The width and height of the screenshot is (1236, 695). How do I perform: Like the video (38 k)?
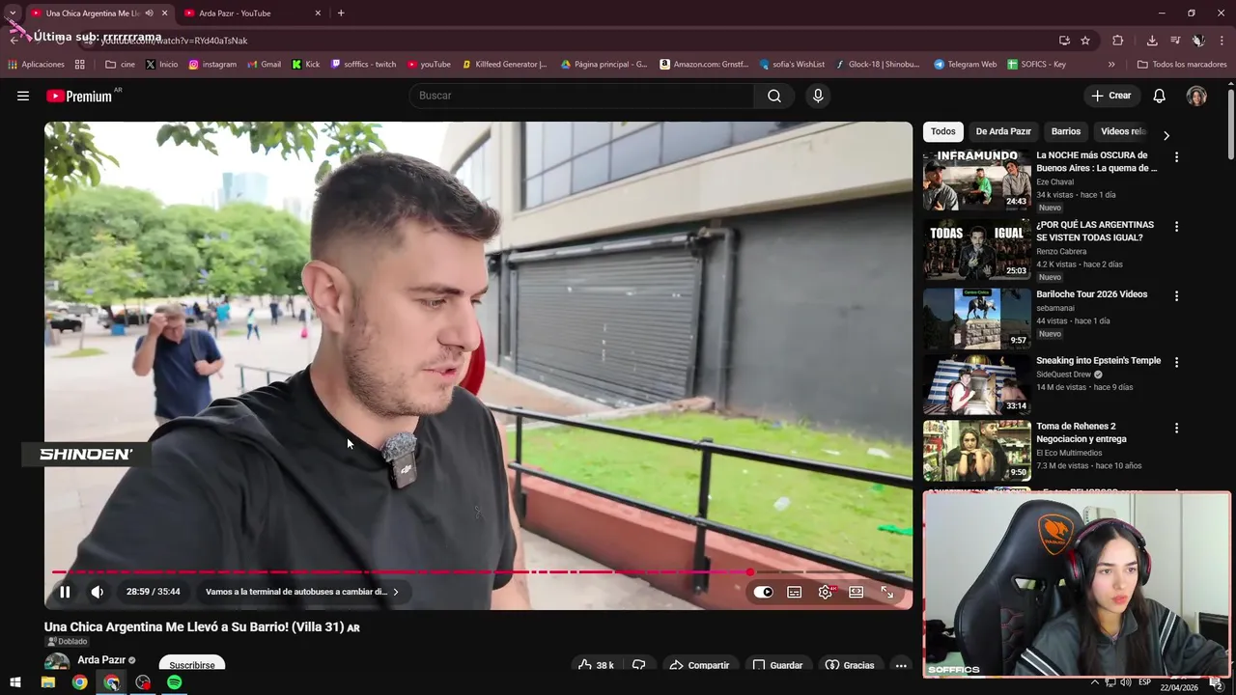point(596,665)
